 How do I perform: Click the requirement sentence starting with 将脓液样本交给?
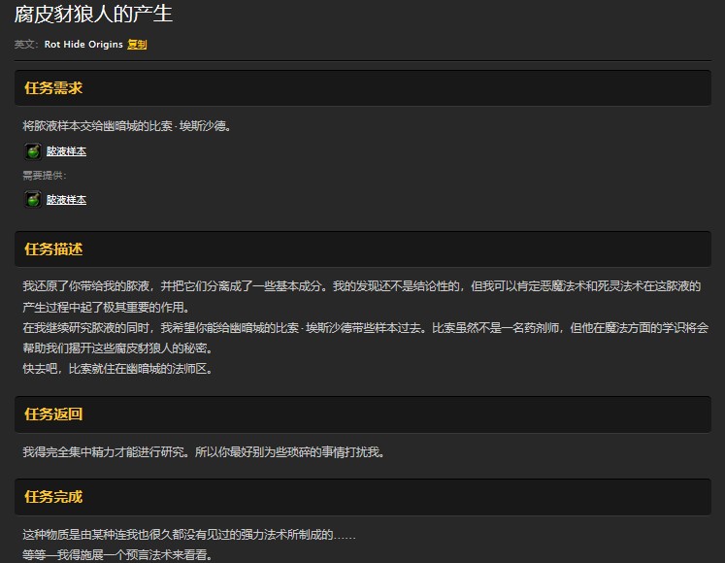(126, 125)
